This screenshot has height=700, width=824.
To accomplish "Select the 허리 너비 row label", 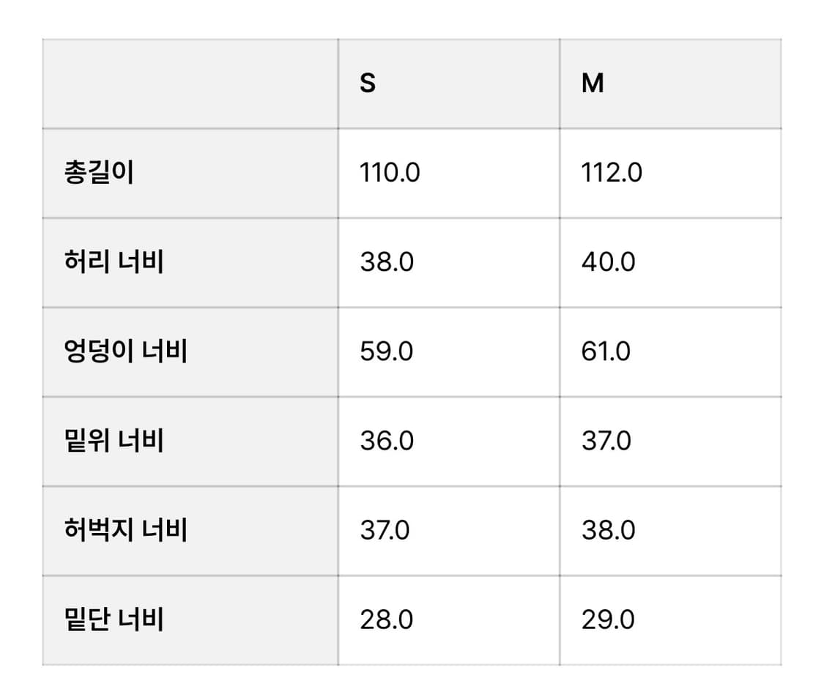I will point(114,262).
